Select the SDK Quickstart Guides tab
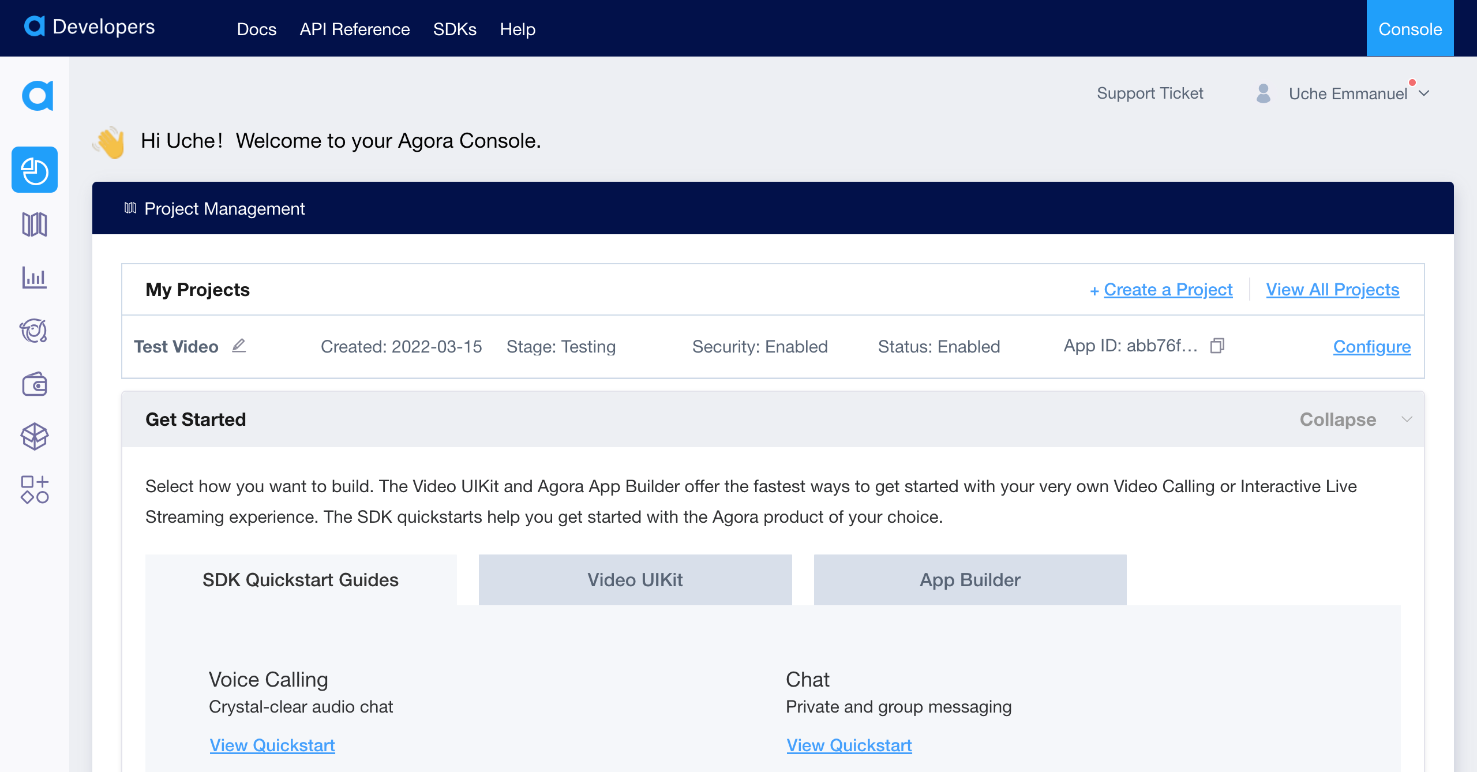Screen dimensions: 1477x772 (x=301, y=580)
